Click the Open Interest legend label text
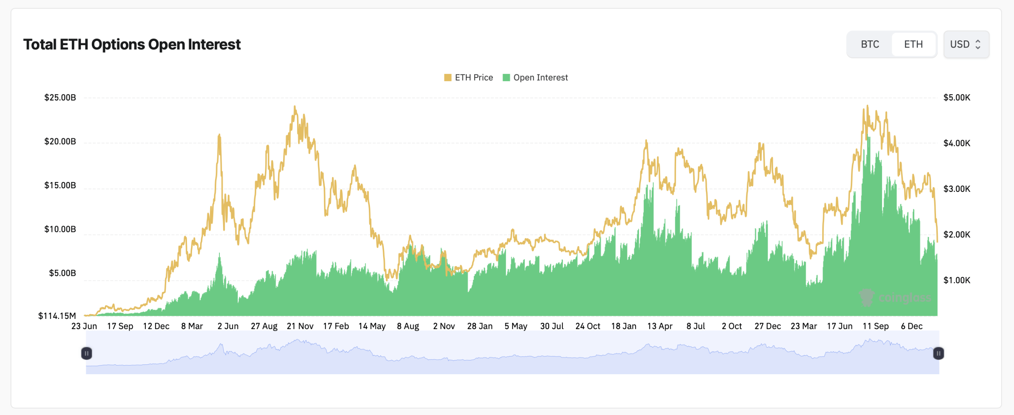The image size is (1014, 415). [x=541, y=78]
